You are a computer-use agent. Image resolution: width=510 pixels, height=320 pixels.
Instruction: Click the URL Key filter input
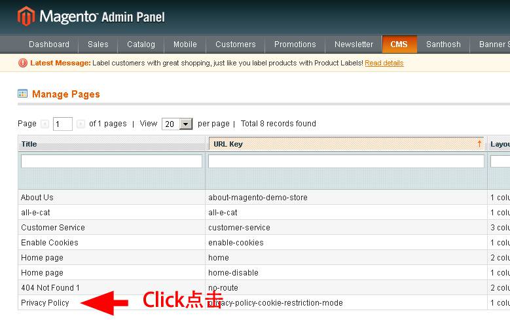pyautogui.click(x=346, y=161)
